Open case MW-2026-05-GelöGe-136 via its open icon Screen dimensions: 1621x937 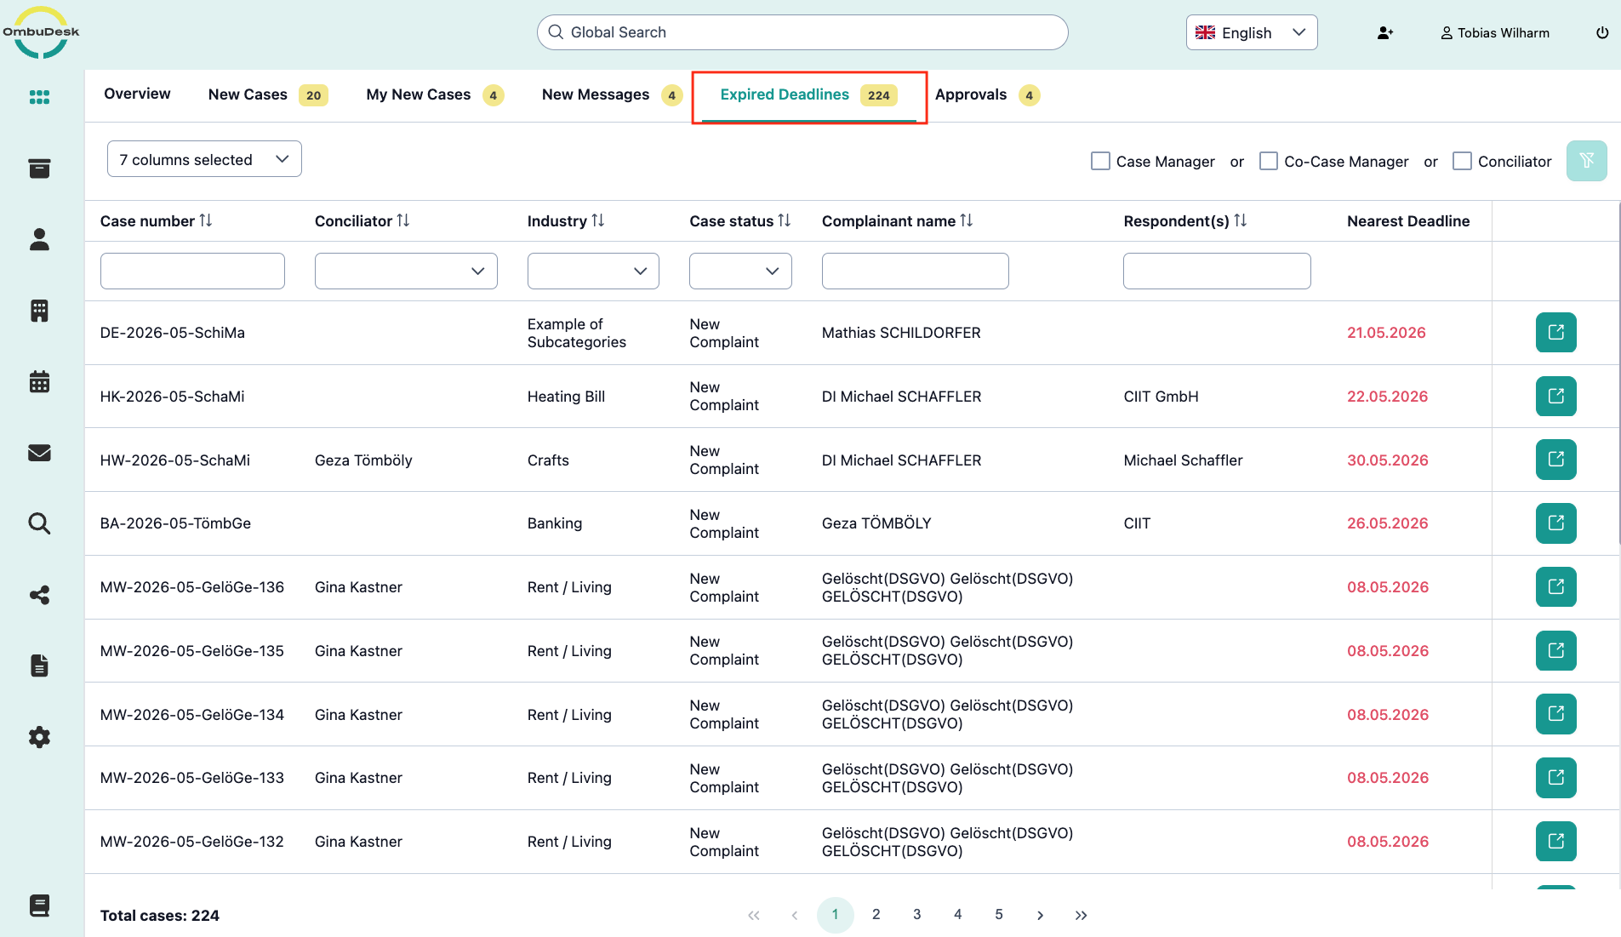point(1556,586)
